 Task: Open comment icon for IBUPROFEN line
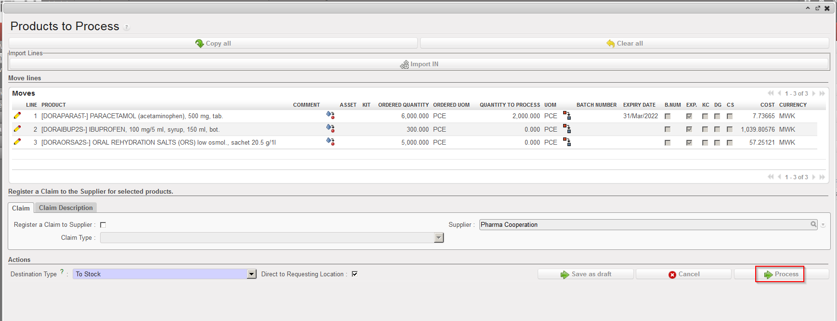tap(330, 128)
